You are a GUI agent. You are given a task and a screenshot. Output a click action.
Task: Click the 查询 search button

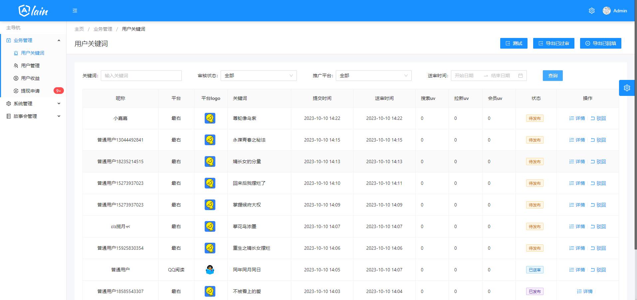click(553, 76)
